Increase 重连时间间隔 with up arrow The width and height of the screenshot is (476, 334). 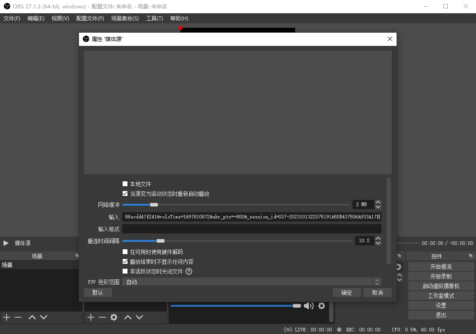click(378, 238)
